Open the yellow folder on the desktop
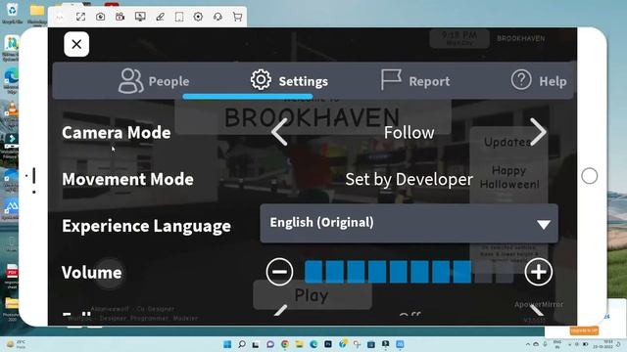 point(37,12)
